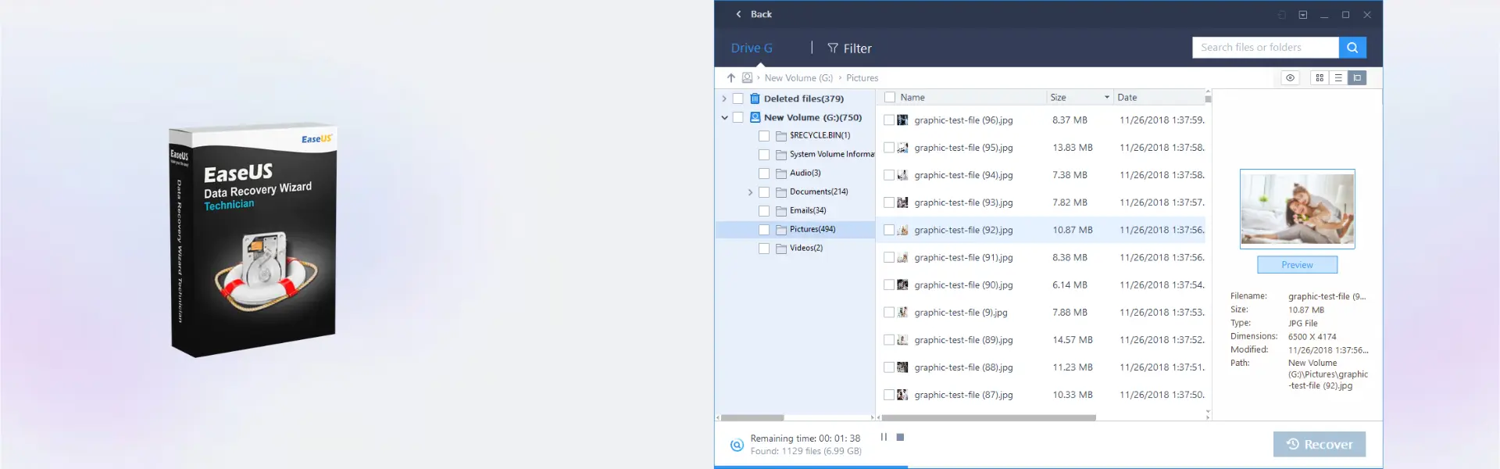This screenshot has width=1500, height=469.
Task: Select the $RECYCLE.BIN(1) tree item
Action: [820, 135]
